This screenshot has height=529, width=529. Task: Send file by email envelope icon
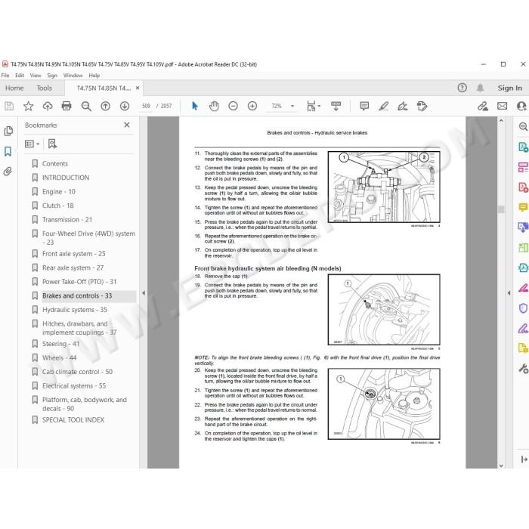(x=502, y=107)
